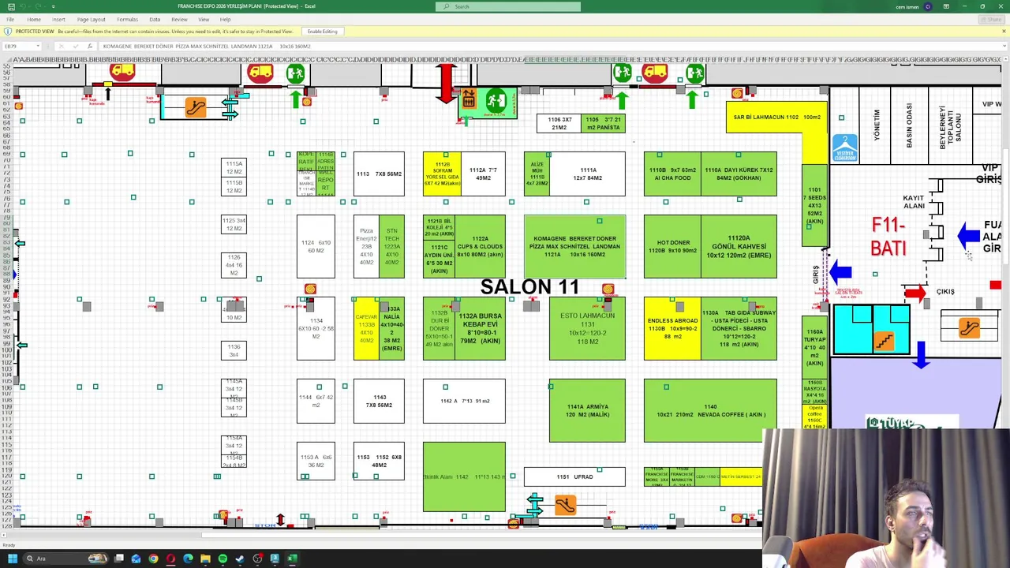Click the Share button
This screenshot has width=1010, height=568.
991,19
